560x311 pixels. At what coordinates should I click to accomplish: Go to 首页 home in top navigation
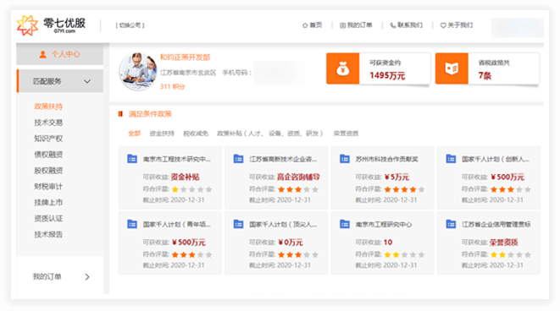[x=312, y=25]
